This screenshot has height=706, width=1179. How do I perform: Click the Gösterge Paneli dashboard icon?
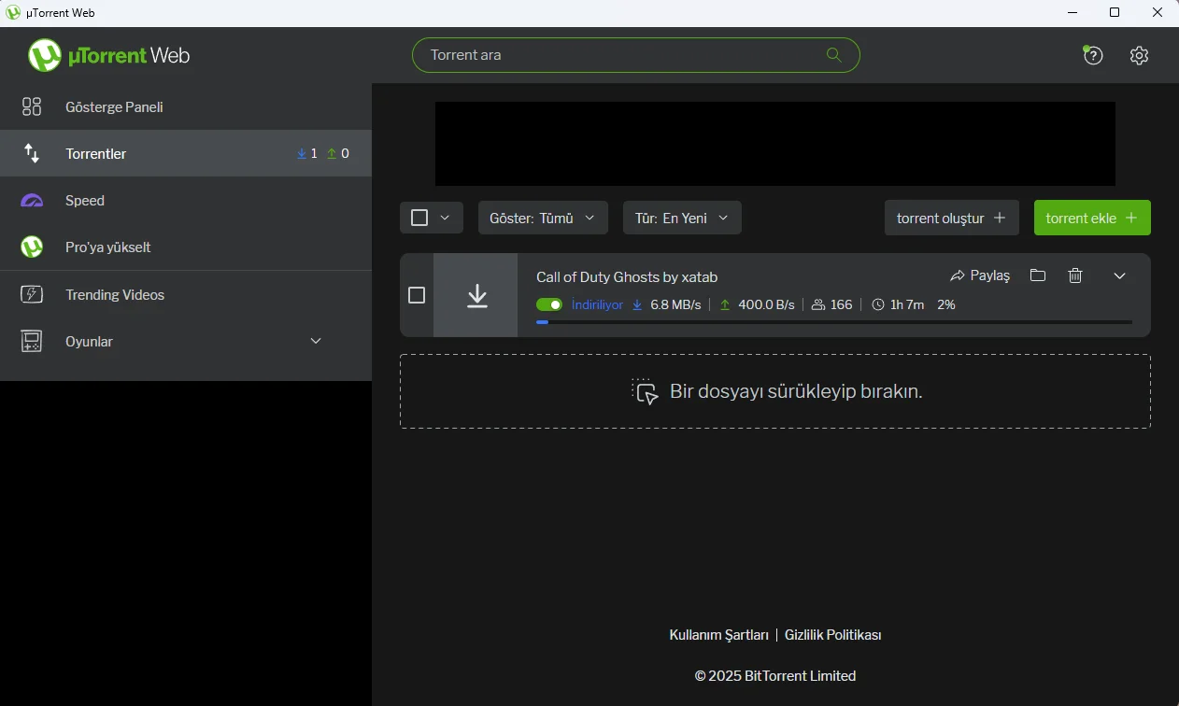tap(32, 106)
